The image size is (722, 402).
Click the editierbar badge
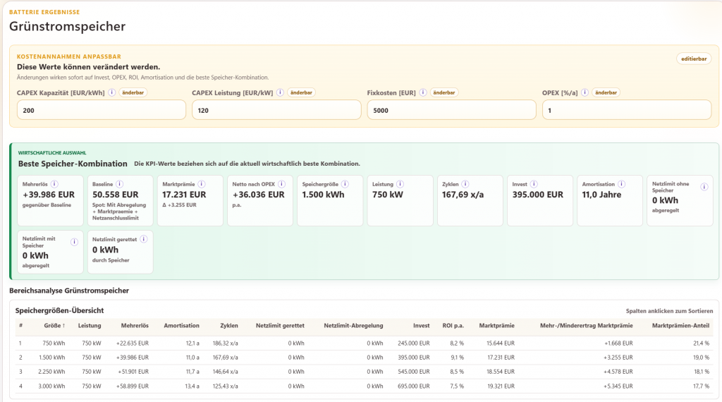[694, 59]
